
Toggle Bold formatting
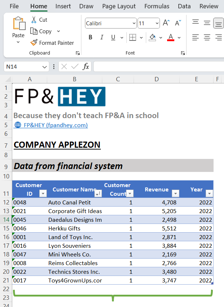[x=90, y=37]
